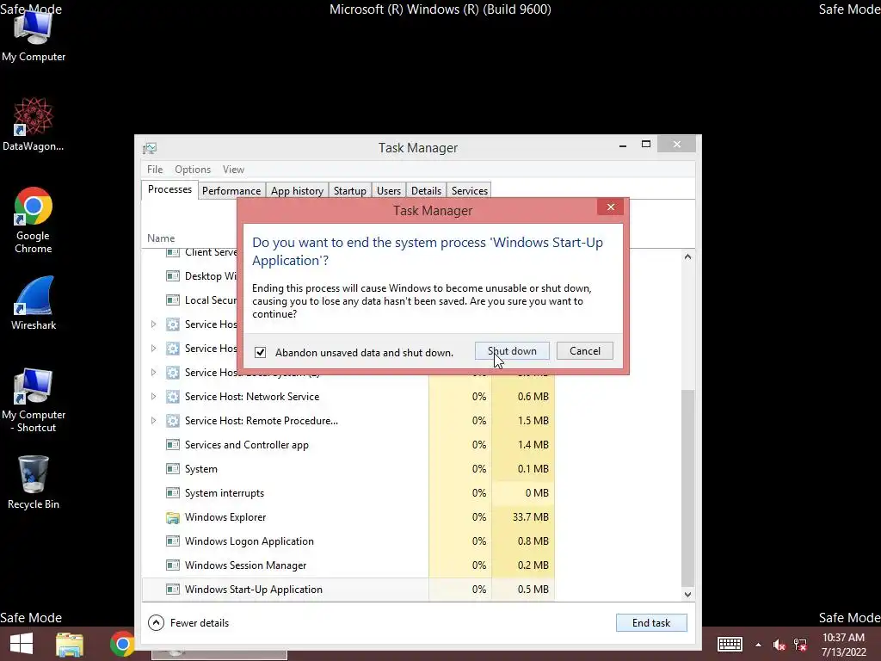Select Windows Session Manager row
Image resolution: width=881 pixels, height=661 pixels.
click(x=348, y=565)
